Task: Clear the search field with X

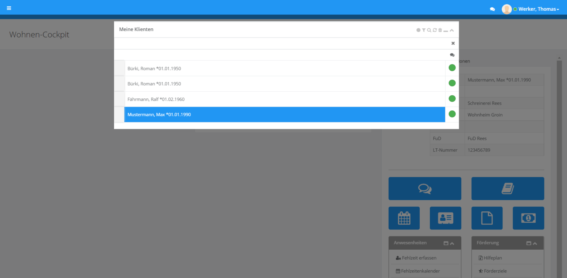Action: point(453,43)
